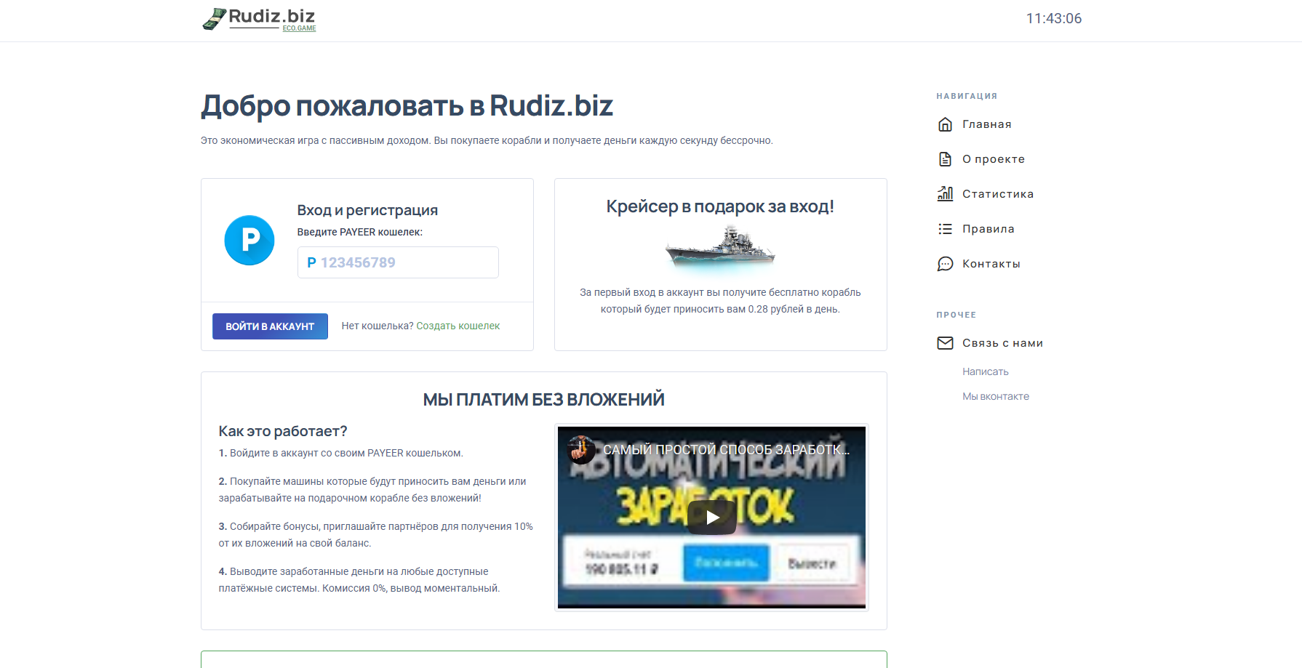Click the blue PAYEER P logo
1302x668 pixels.
click(x=249, y=240)
